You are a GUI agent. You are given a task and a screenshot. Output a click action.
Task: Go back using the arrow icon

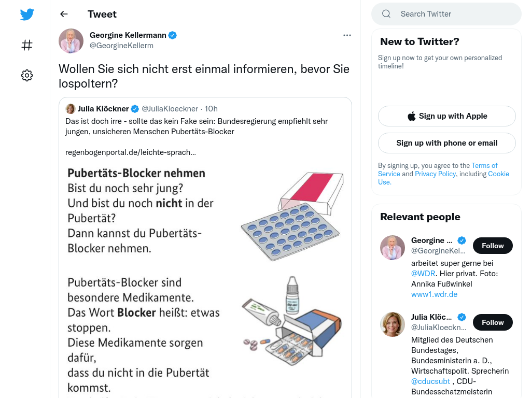click(64, 14)
